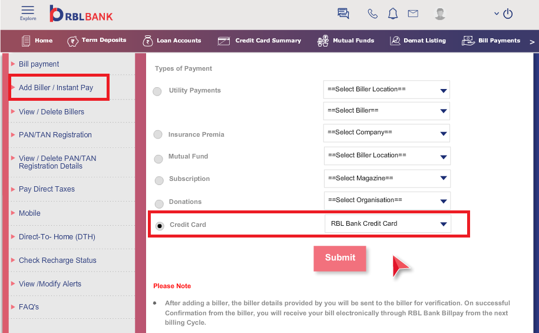The image size is (539, 333).
Task: Click the RBL Bank logo
Action: (81, 14)
